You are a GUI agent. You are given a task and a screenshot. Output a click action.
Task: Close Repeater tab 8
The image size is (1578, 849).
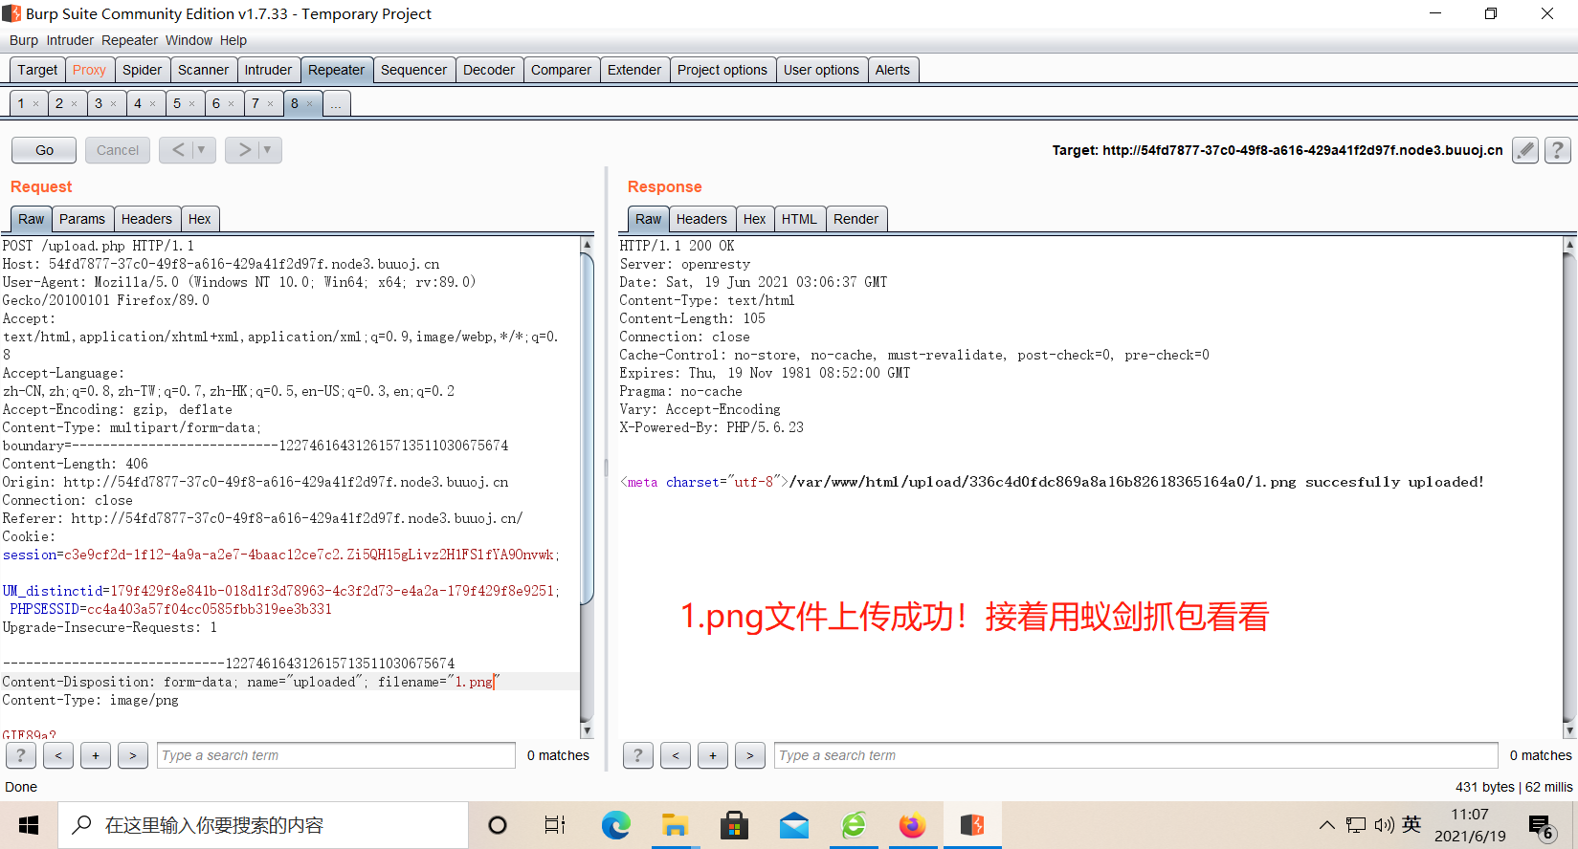[x=309, y=104]
